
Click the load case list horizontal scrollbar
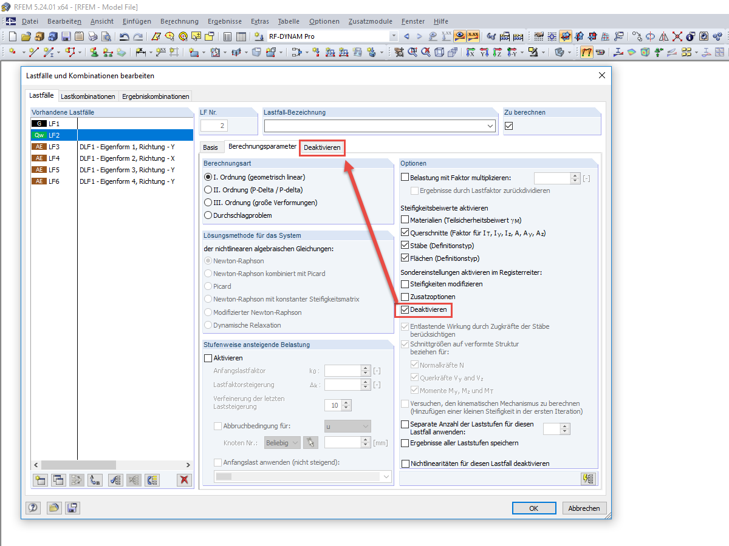click(112, 464)
